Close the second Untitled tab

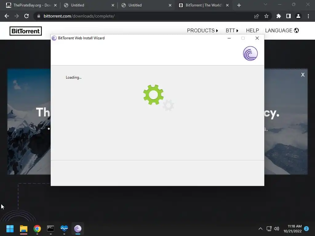coord(170,5)
